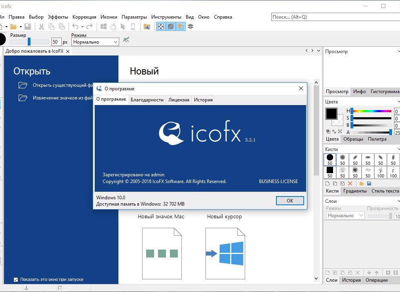The width and height of the screenshot is (400, 292).
Task: Click the A alpha slider
Action: coord(371,132)
